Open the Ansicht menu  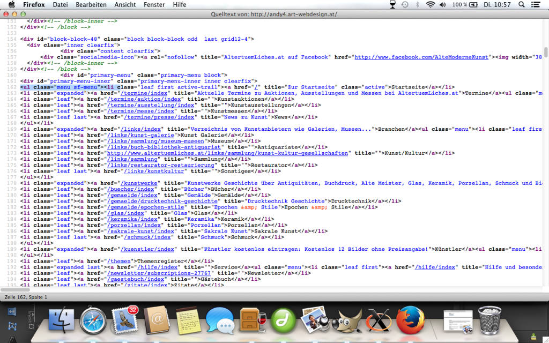coord(125,5)
